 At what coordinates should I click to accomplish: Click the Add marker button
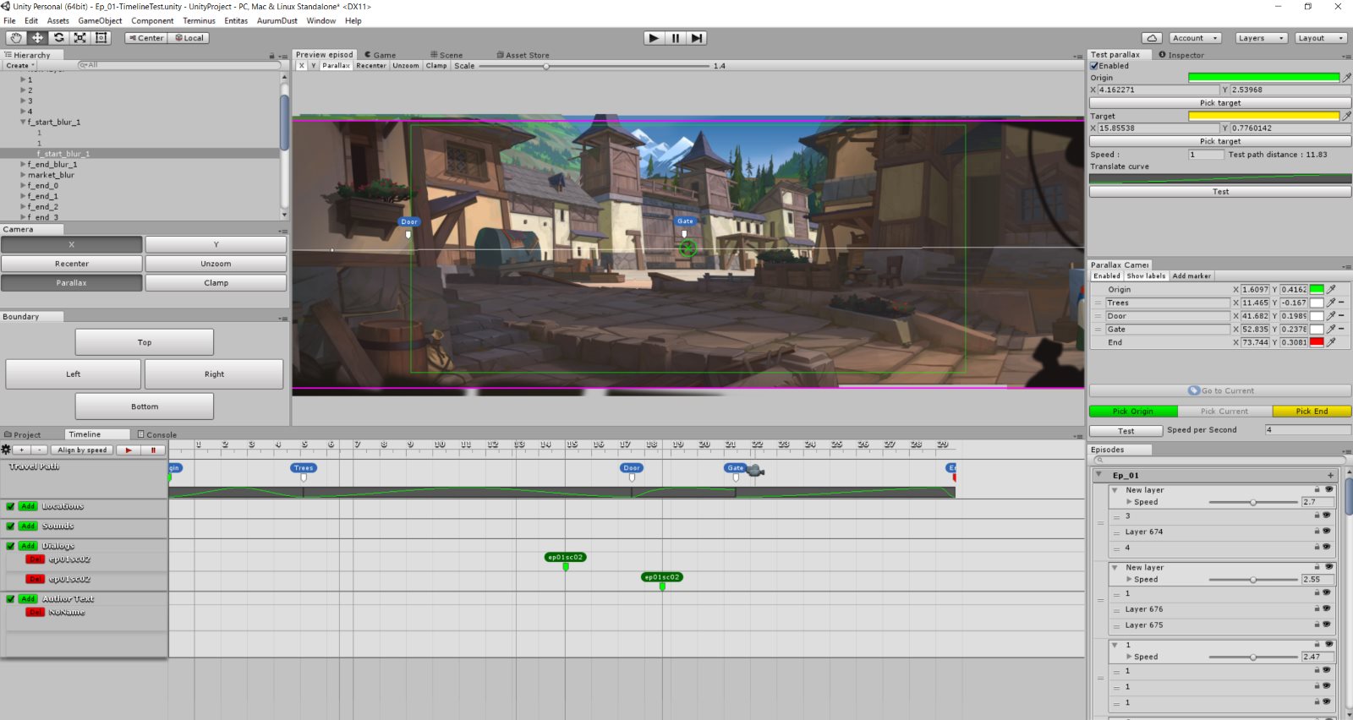click(1191, 276)
